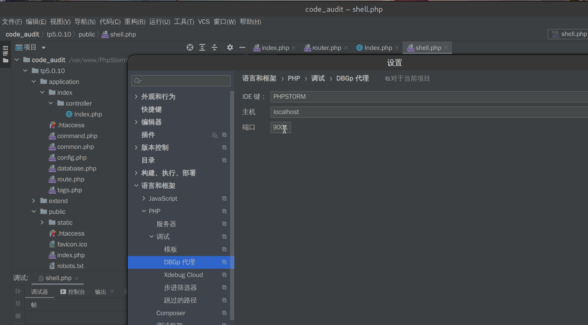This screenshot has width=588, height=325.
Task: Click the project-level icon next to 目录
Action: [224, 160]
